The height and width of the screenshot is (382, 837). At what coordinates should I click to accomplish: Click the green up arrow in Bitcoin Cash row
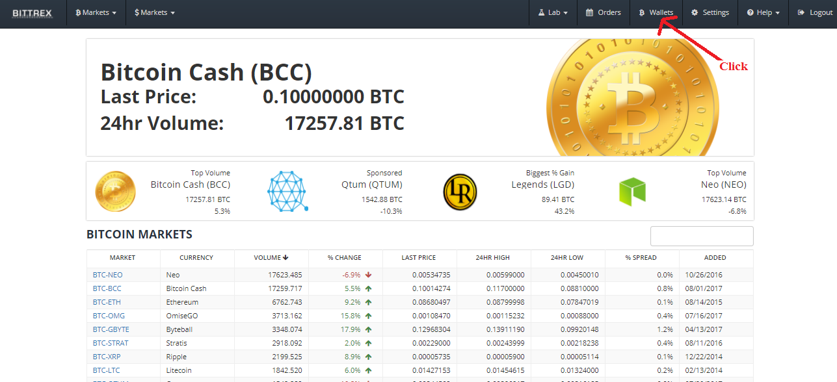(369, 288)
